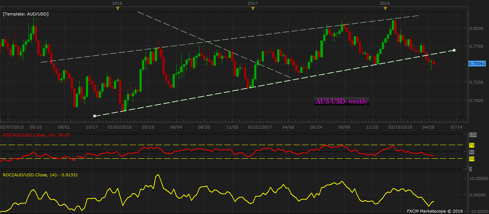Click the RSI 100 scale label
Screen dimensions: 489x214
473,135
